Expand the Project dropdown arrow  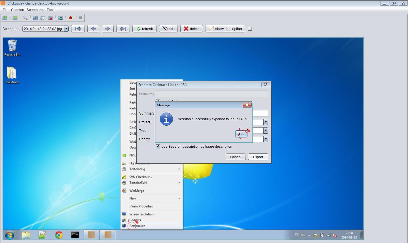click(x=266, y=122)
